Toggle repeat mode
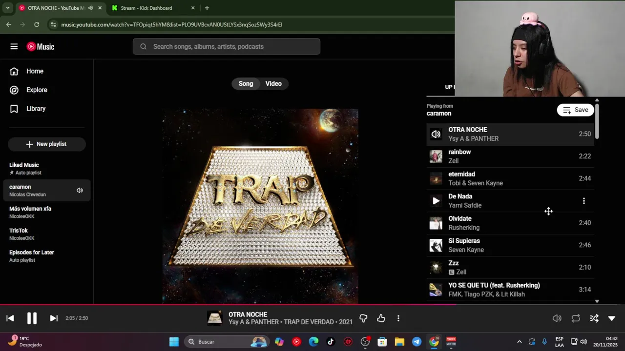625x351 pixels. click(x=576, y=318)
